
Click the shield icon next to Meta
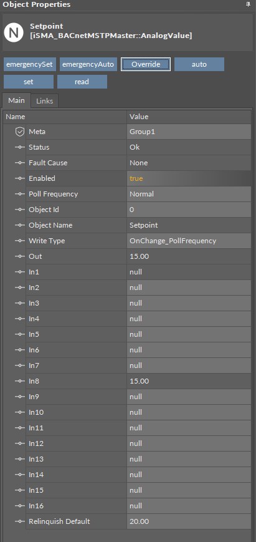click(x=20, y=132)
